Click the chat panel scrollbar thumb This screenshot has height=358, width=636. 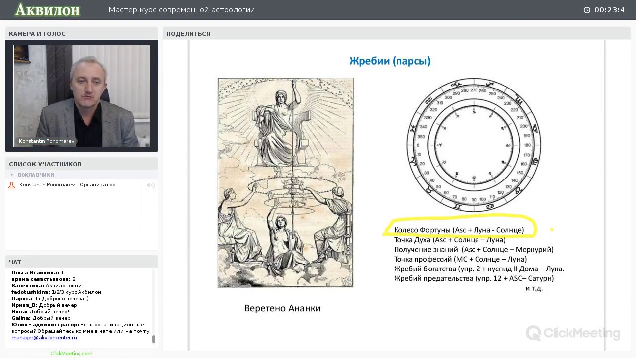(154, 339)
